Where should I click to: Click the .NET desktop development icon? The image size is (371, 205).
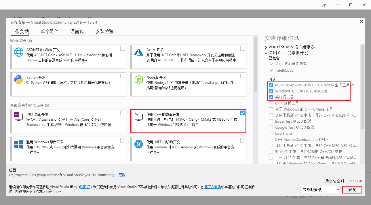(19, 116)
